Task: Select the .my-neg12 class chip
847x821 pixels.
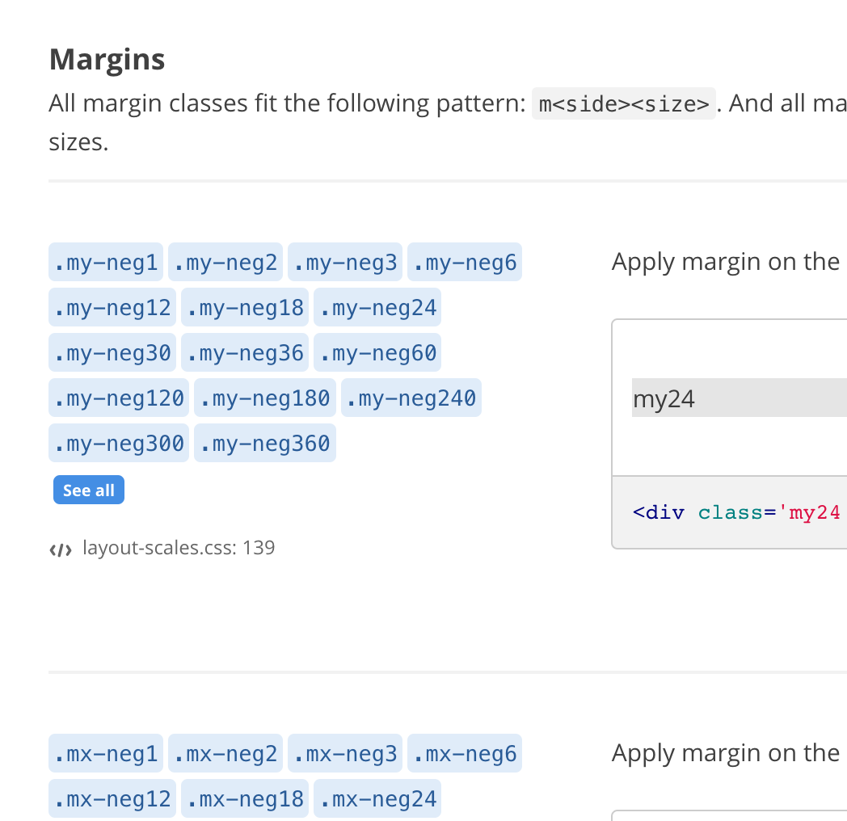Action: pyautogui.click(x=112, y=306)
